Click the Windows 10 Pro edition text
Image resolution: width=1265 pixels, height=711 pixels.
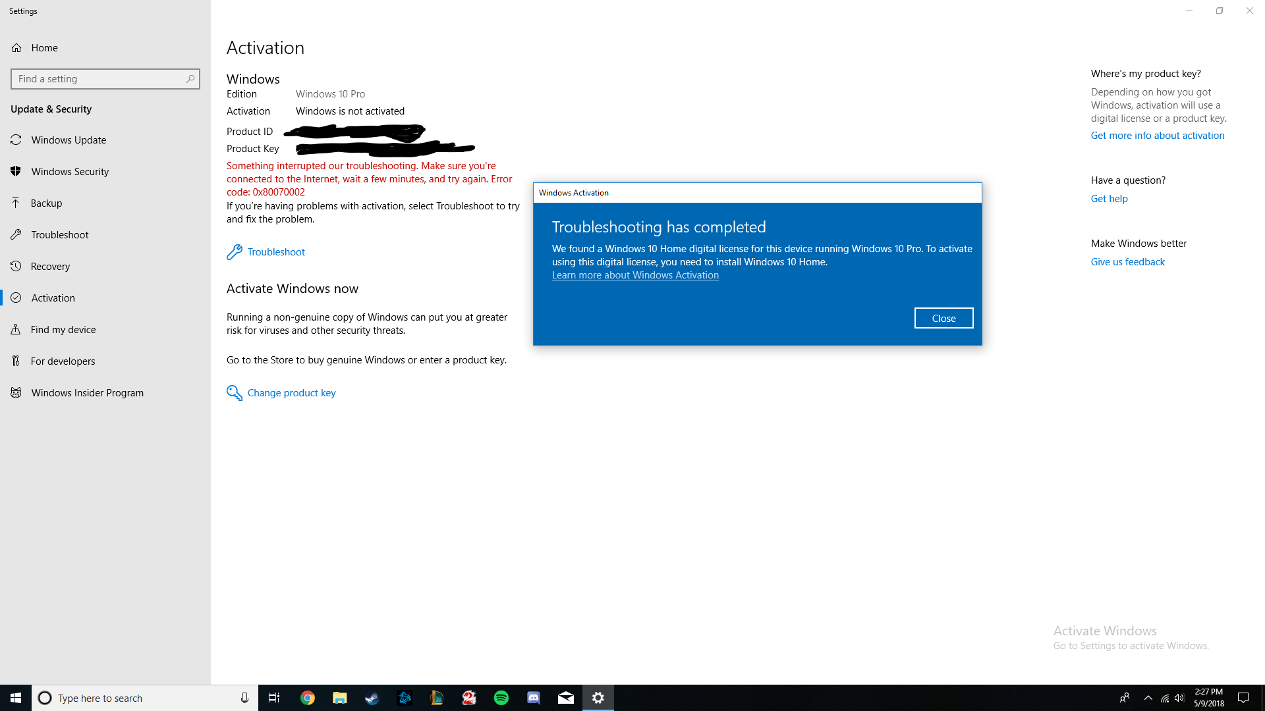pos(330,94)
